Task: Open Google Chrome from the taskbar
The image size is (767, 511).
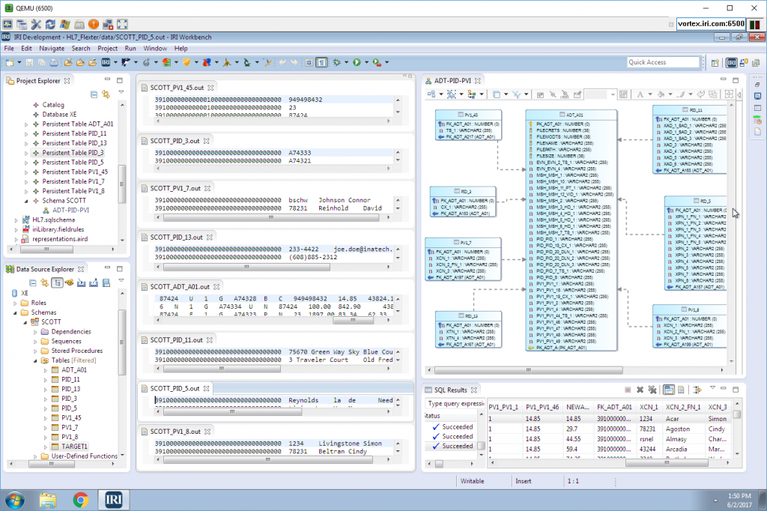Action: (80, 500)
